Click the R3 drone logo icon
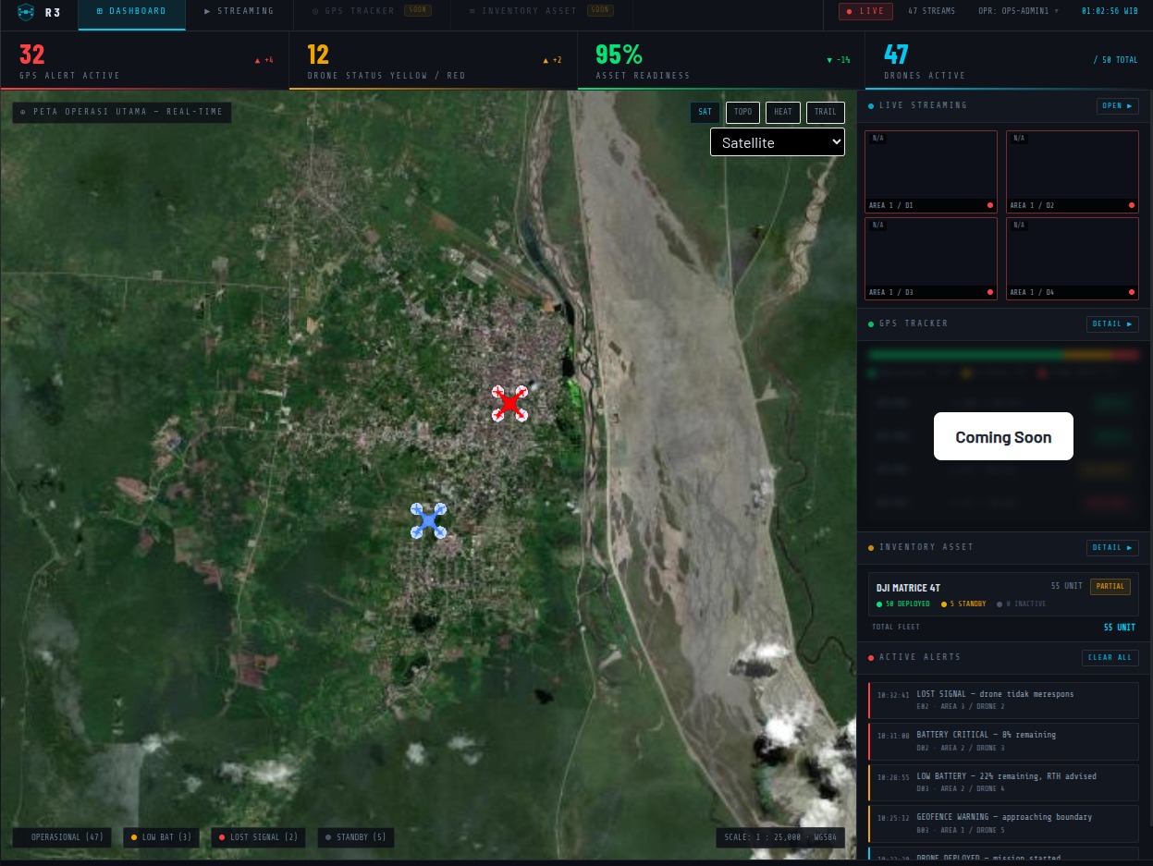The width and height of the screenshot is (1153, 866). coord(26,12)
